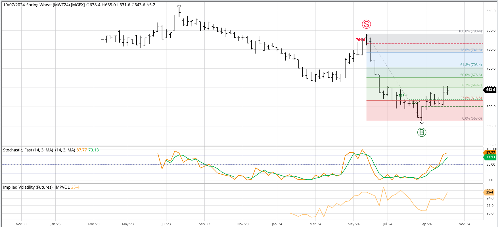Click the green 618-4 price label

[403, 96]
